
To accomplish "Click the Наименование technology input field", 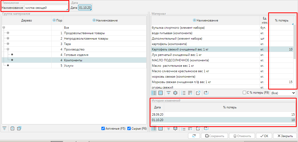I will point(46,8).
